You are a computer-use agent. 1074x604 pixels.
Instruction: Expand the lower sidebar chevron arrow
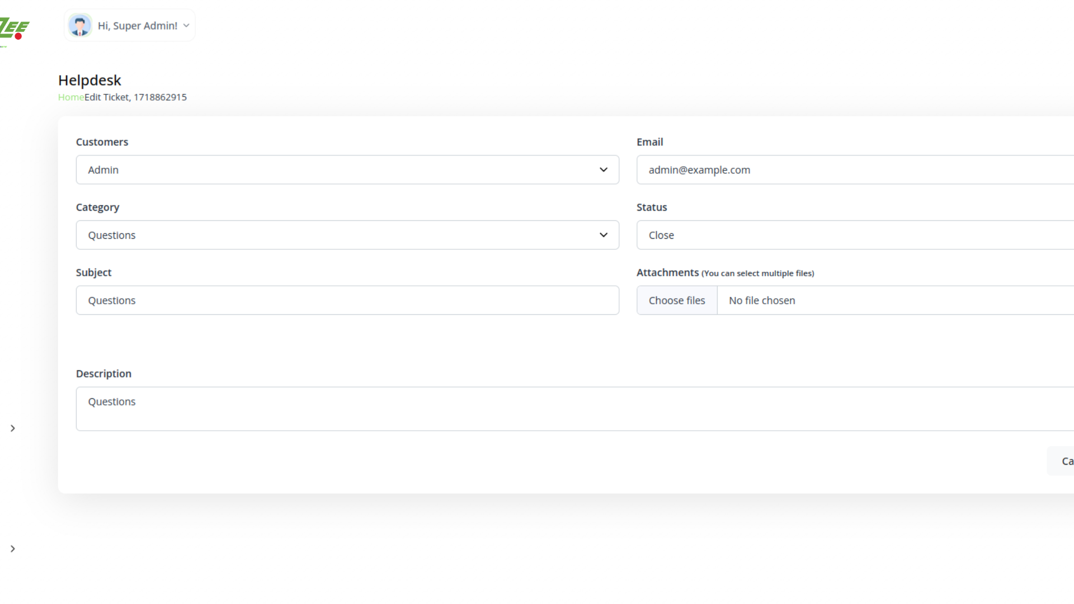(x=13, y=549)
